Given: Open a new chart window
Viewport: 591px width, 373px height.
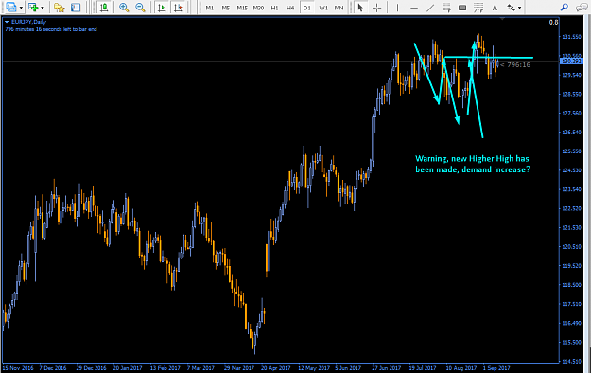Looking at the screenshot, I should pyautogui.click(x=11, y=7).
